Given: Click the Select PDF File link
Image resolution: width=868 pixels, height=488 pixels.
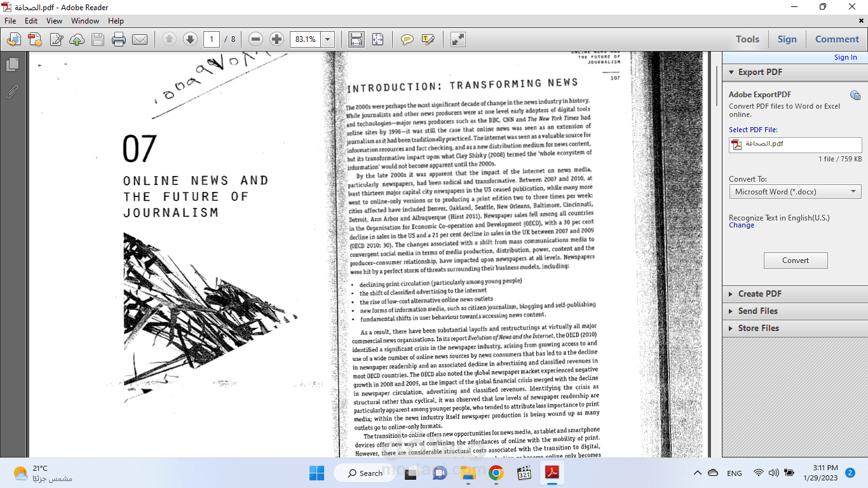Looking at the screenshot, I should pyautogui.click(x=753, y=130).
